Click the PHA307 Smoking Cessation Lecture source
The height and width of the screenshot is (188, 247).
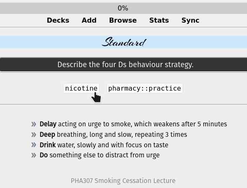pos(123,180)
